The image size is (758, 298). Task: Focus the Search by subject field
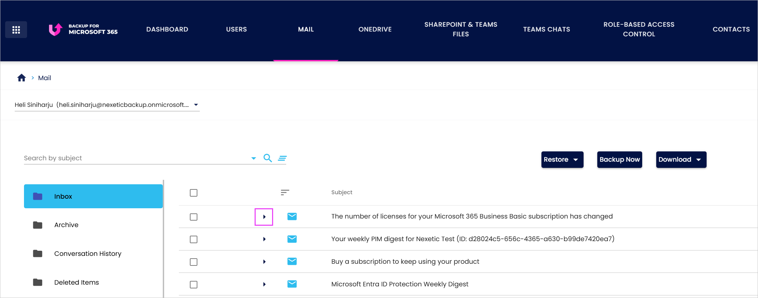coord(136,158)
